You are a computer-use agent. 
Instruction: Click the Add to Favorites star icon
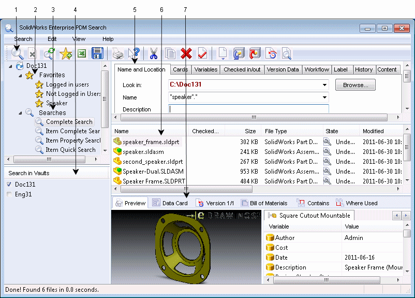[x=66, y=53]
